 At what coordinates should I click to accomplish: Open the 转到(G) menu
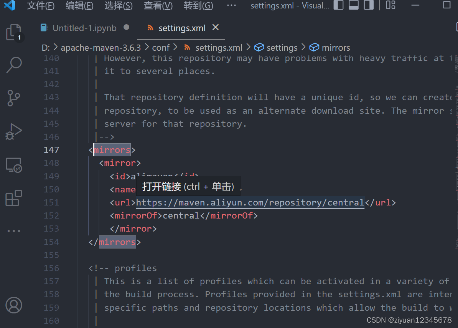click(x=198, y=5)
